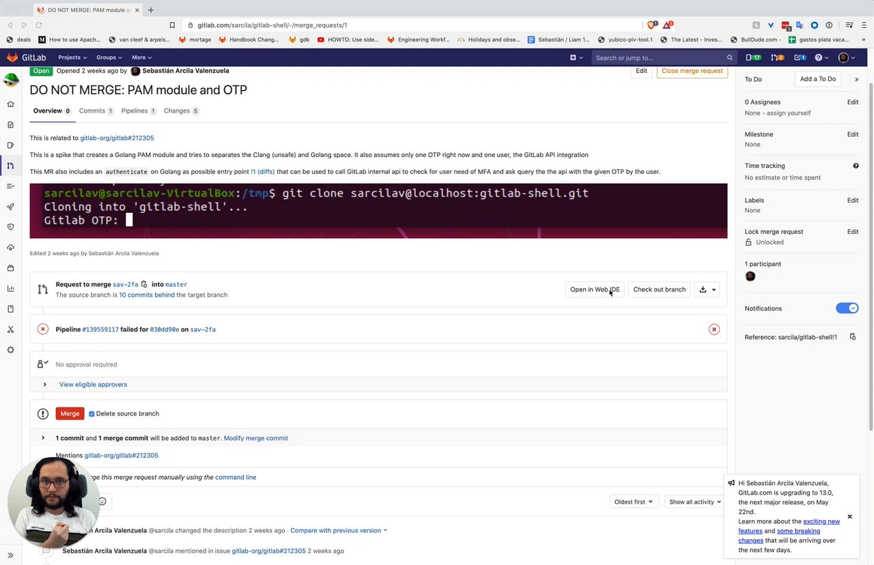Open the Groups menu
This screenshot has height=565, width=874.
coord(109,57)
